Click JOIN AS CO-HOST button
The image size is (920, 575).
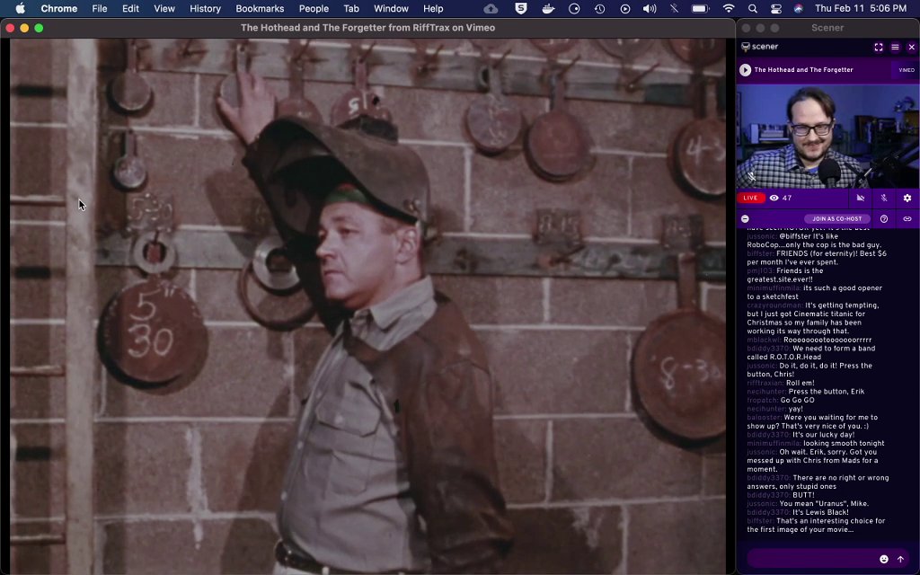tap(836, 219)
